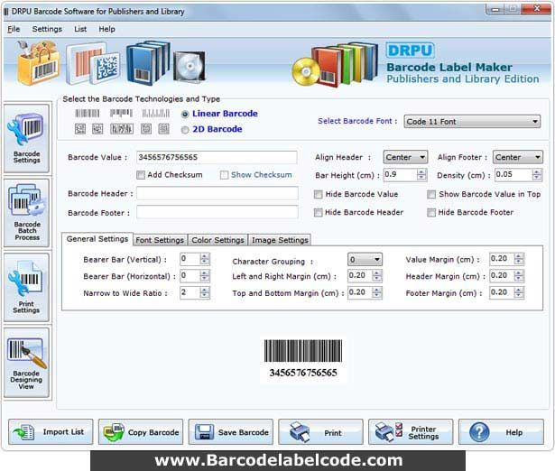This screenshot has width=555, height=471.
Task: Open the Select Barcode Font dropdown
Action: tap(472, 122)
